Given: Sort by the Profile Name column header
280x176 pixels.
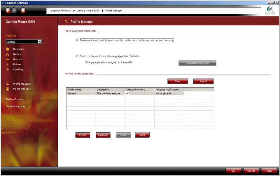Looking at the screenshot, I should coord(81,90).
